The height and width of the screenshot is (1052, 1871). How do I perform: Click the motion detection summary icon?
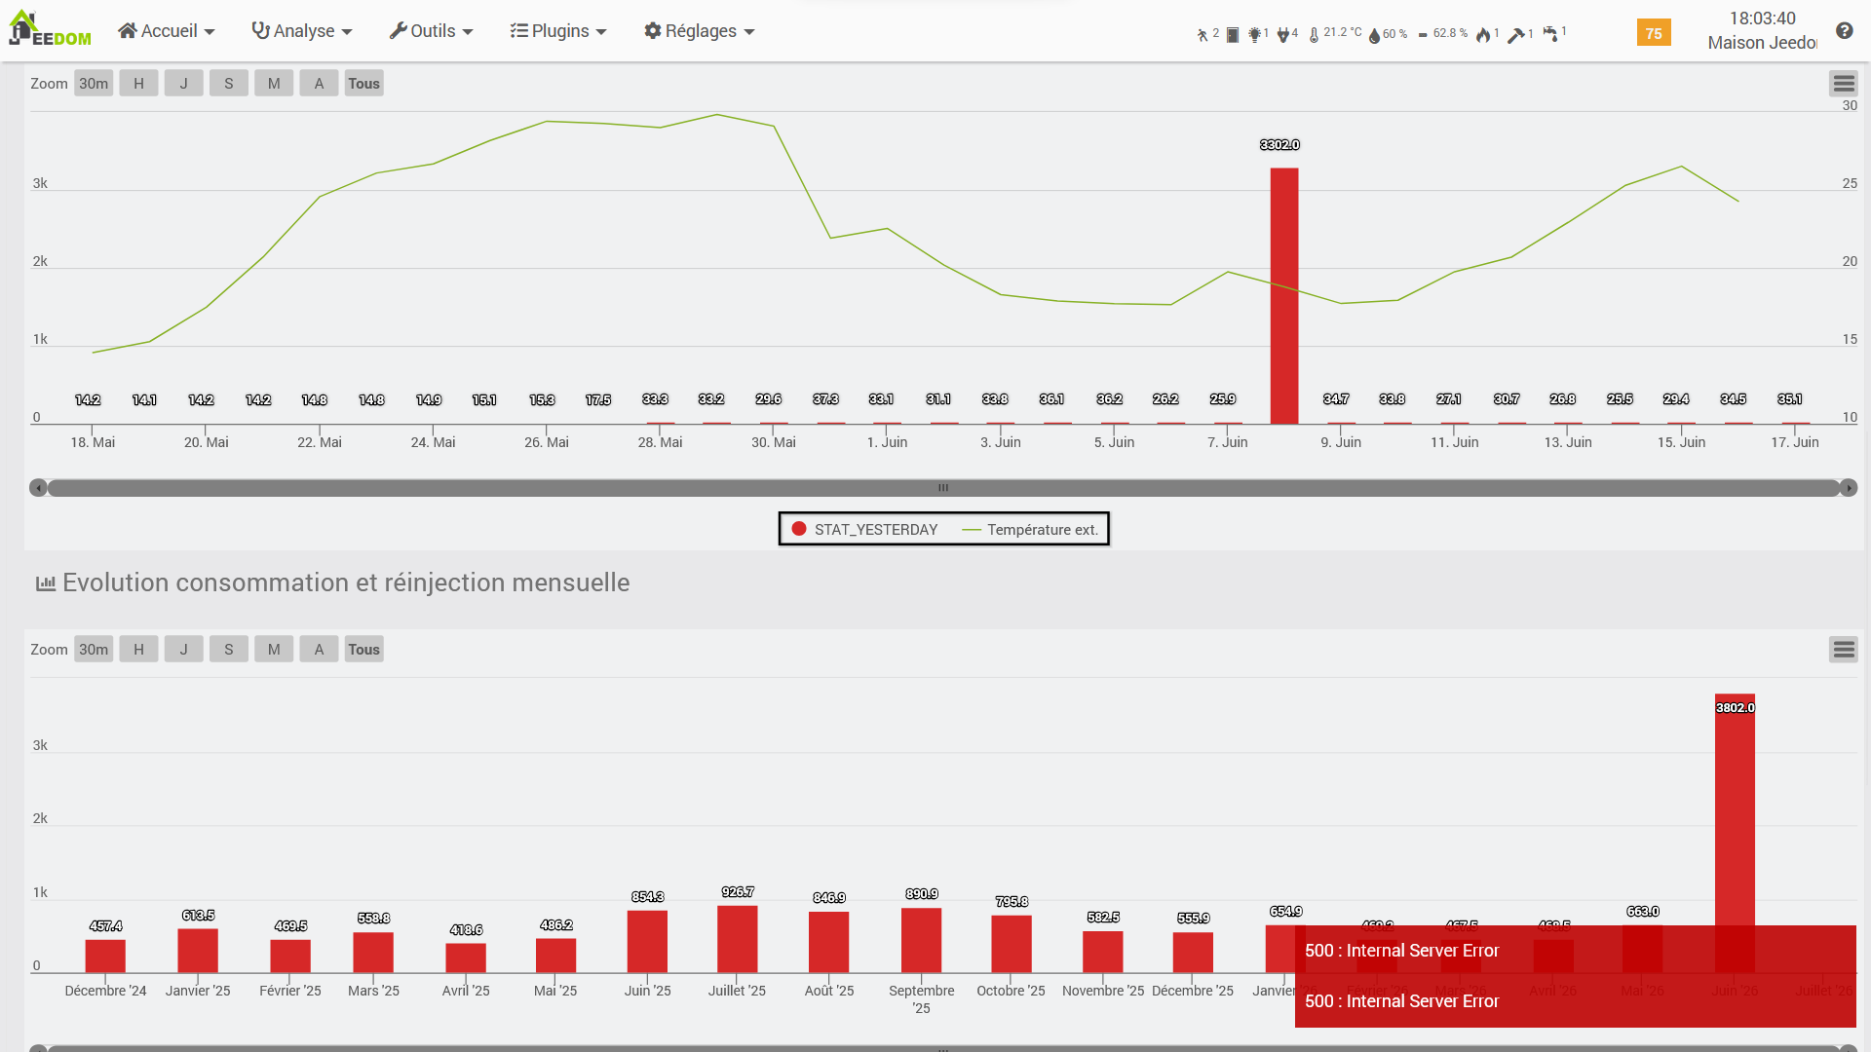(1203, 35)
